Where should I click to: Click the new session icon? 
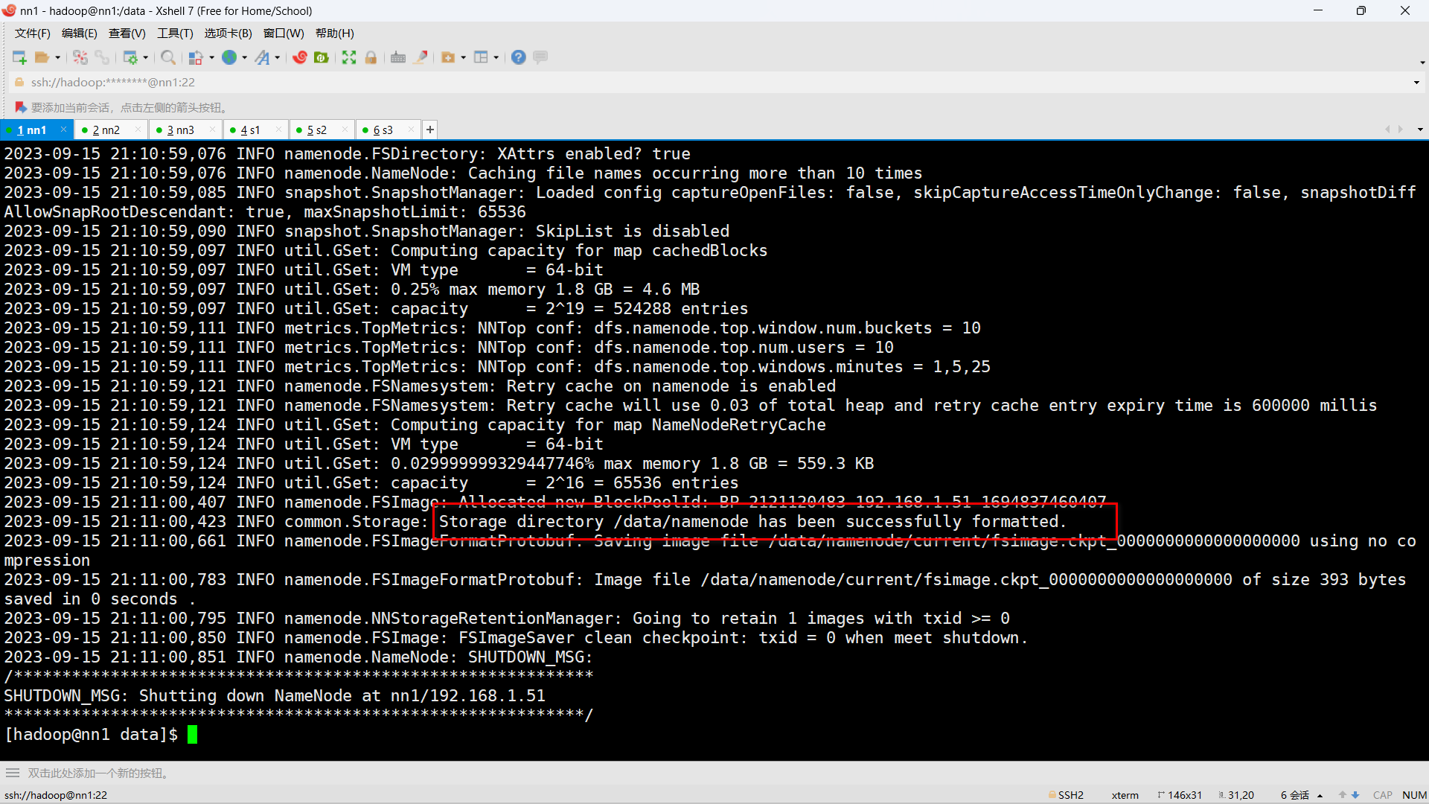(19, 57)
